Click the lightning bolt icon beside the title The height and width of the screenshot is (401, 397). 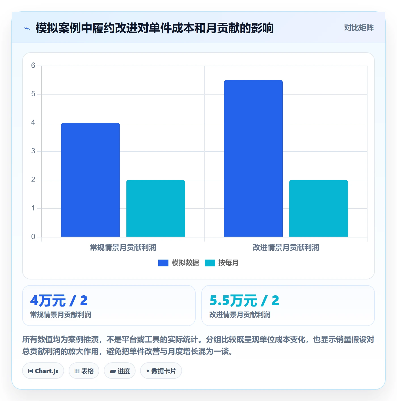coord(27,28)
